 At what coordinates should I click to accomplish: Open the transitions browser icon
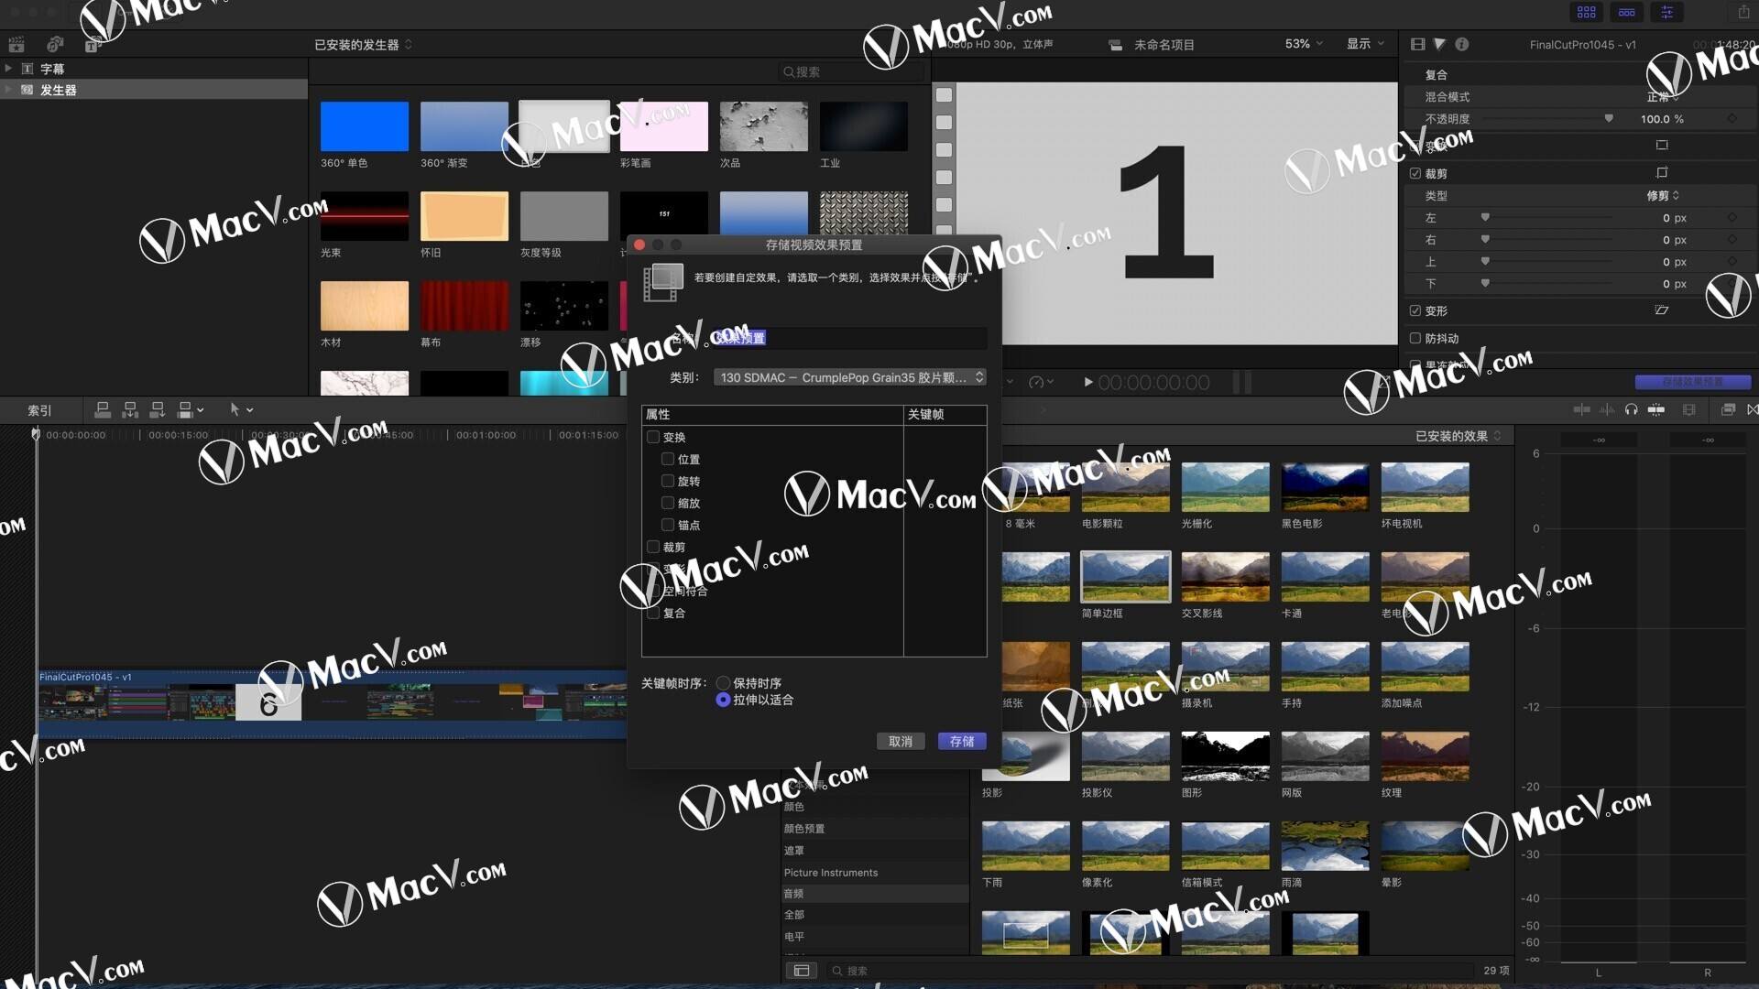(1753, 409)
